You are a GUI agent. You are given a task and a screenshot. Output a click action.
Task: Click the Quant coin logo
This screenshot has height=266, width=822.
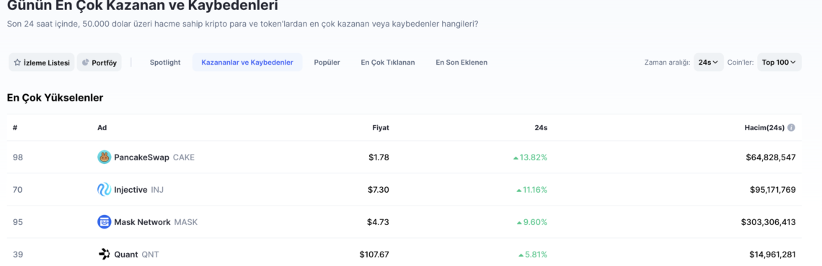tap(105, 254)
